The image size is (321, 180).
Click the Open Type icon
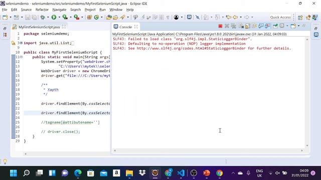click(x=109, y=17)
